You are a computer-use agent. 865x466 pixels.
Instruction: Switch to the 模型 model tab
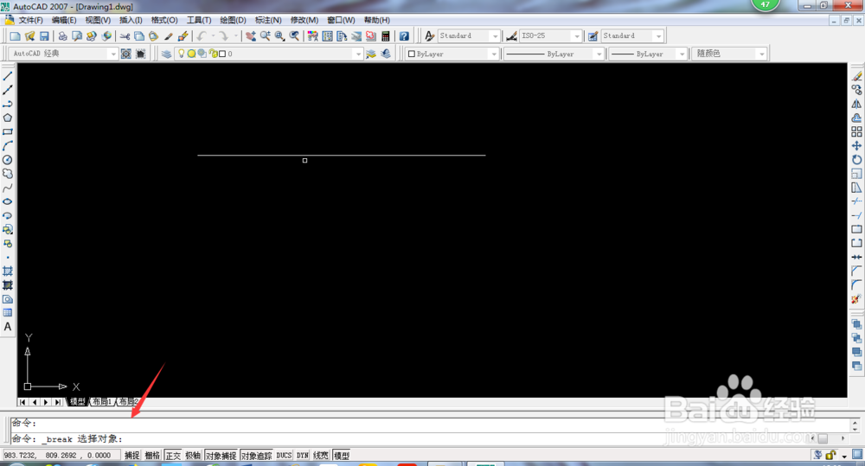click(x=77, y=402)
